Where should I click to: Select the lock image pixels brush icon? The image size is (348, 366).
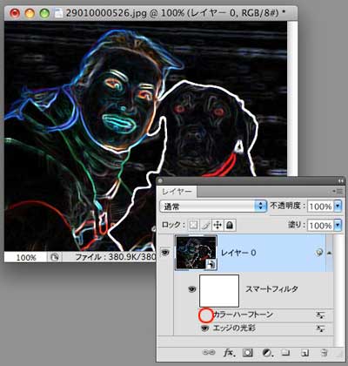[x=205, y=225]
